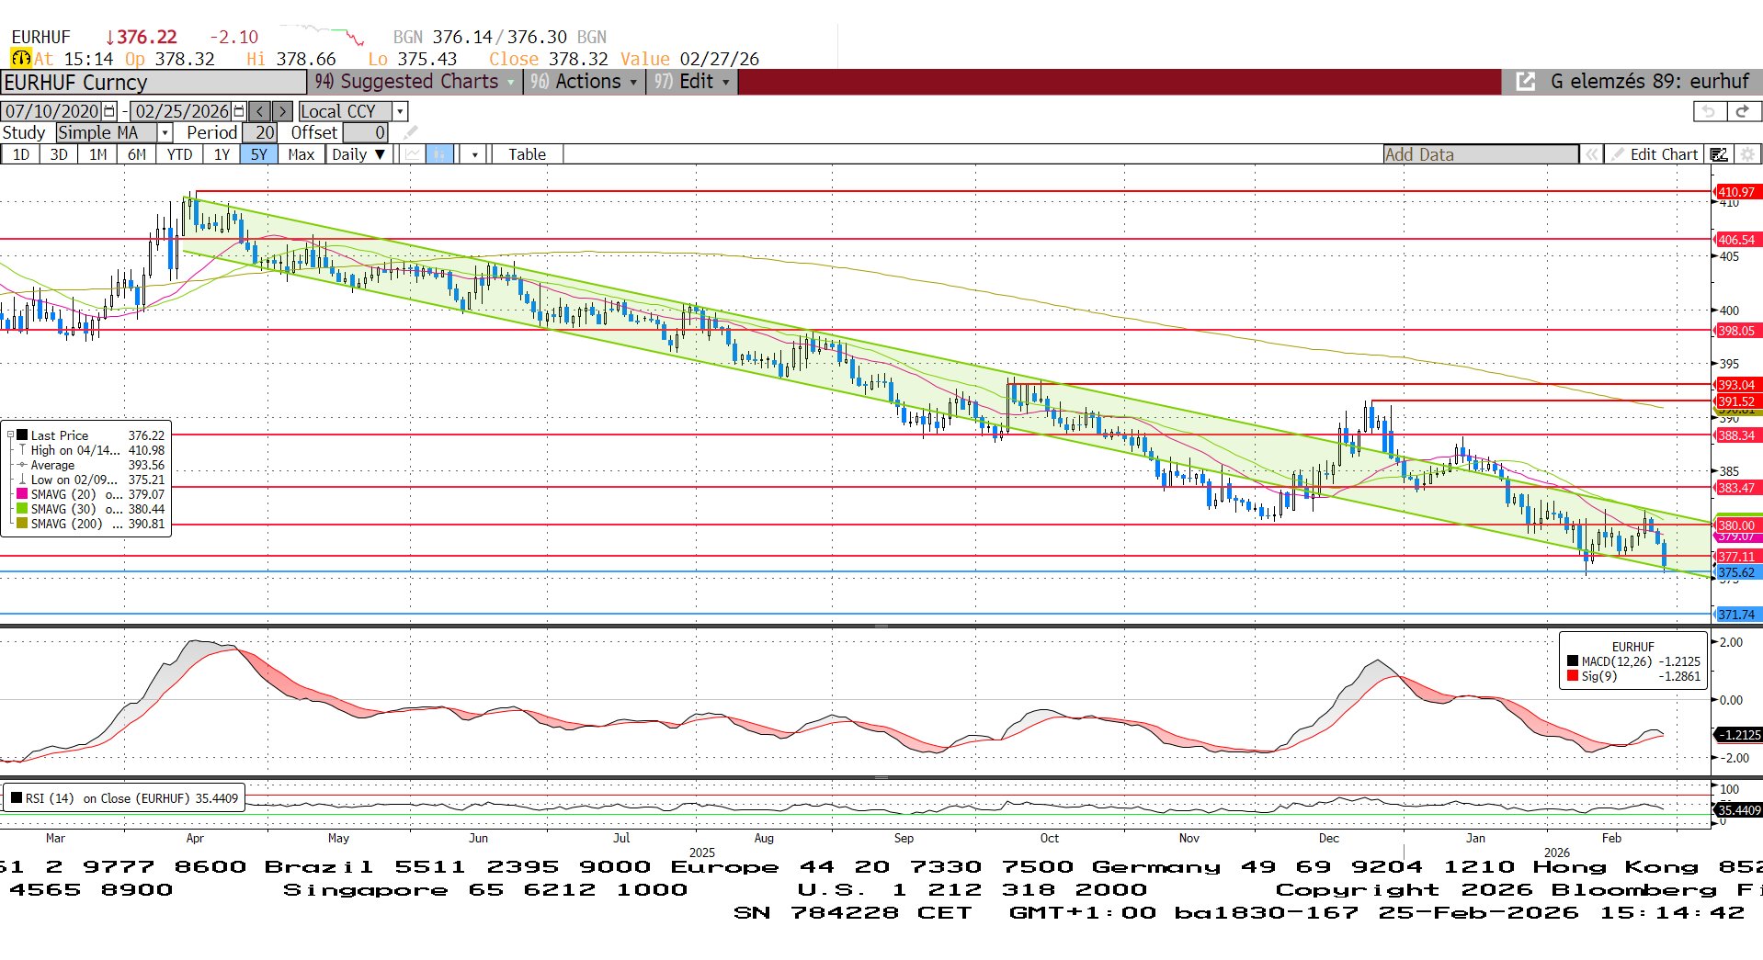The width and height of the screenshot is (1763, 960).
Task: Click the redo arrow button
Action: [1742, 111]
